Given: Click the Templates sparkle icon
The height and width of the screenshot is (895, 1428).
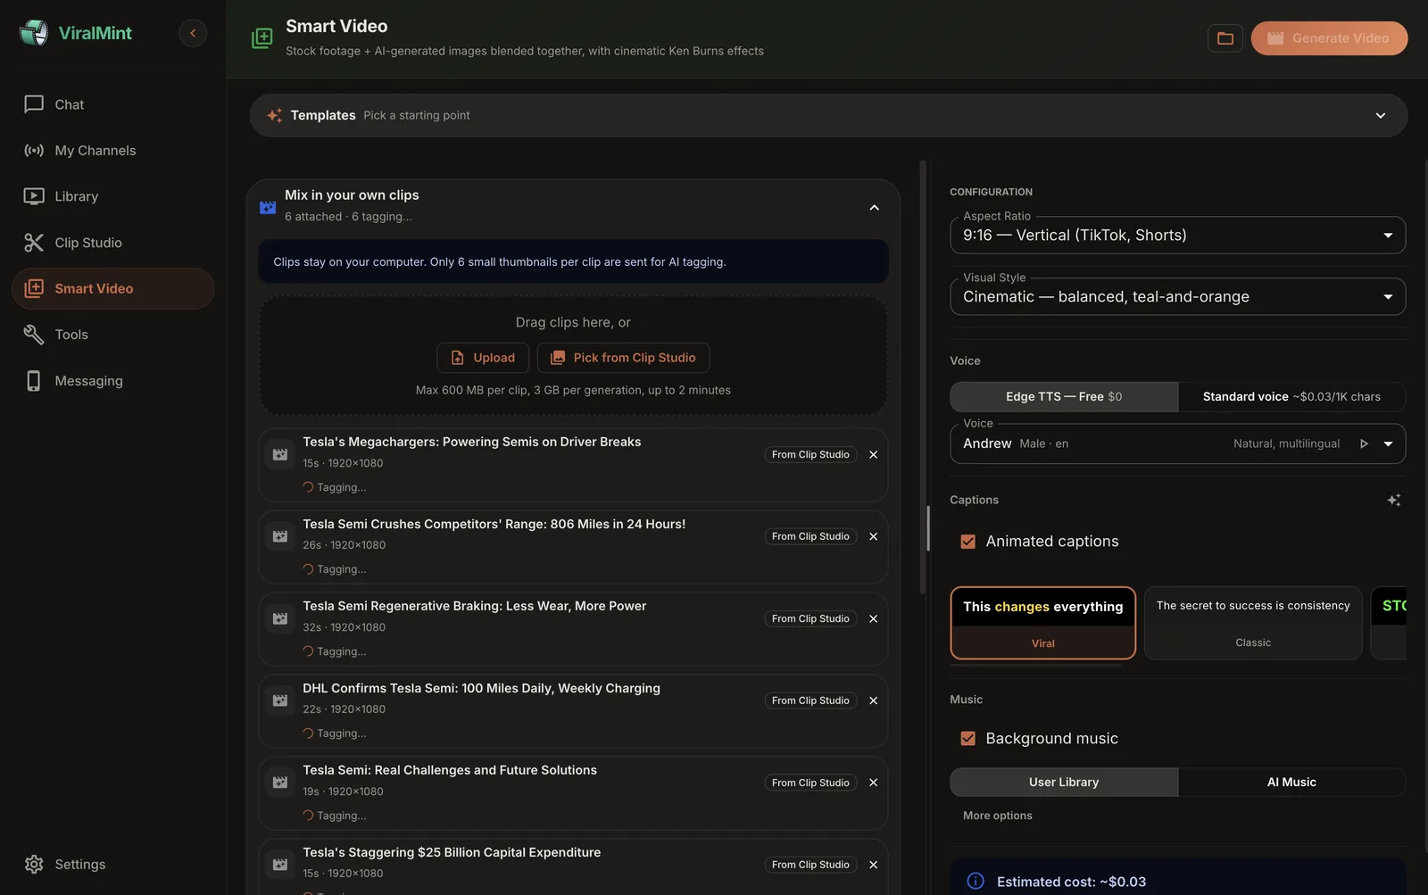Looking at the screenshot, I should coord(275,116).
